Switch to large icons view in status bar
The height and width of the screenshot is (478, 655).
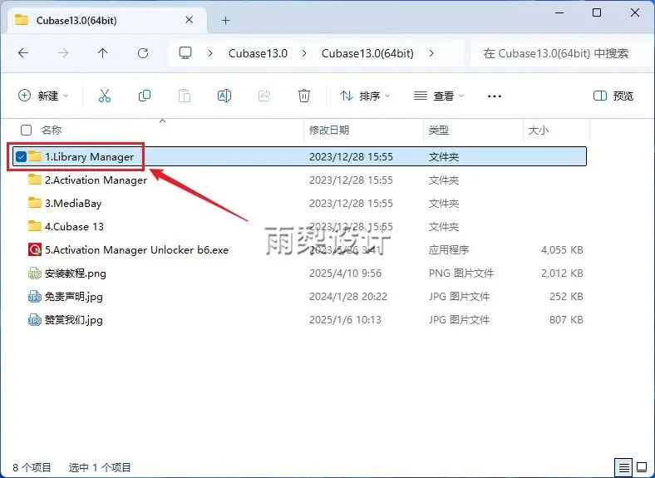[x=642, y=467]
